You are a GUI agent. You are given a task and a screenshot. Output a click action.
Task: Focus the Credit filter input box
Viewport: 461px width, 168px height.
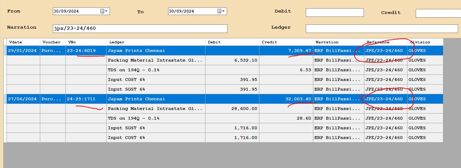click(438, 13)
